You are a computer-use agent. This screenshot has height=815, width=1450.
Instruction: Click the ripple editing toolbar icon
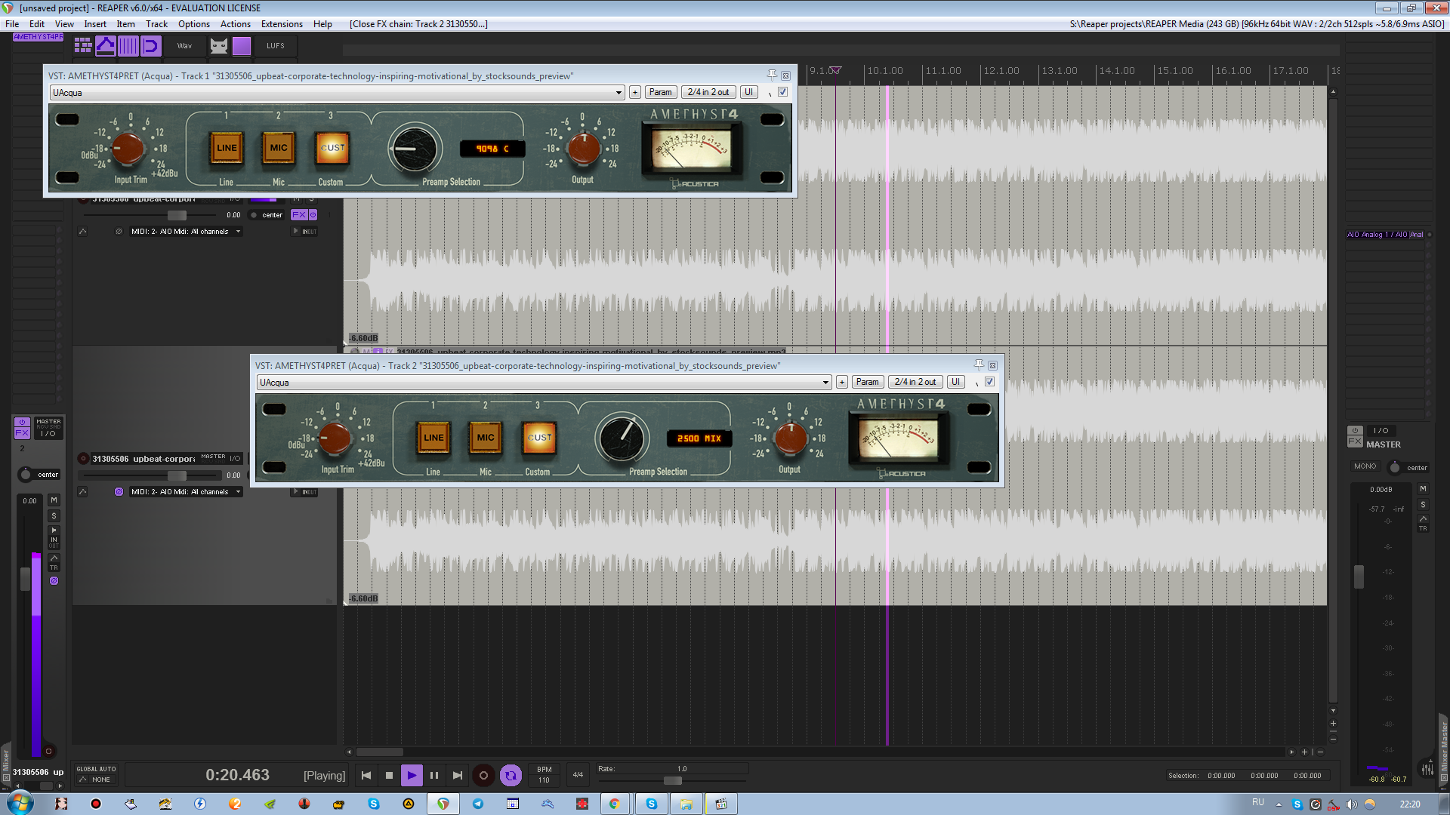click(151, 46)
